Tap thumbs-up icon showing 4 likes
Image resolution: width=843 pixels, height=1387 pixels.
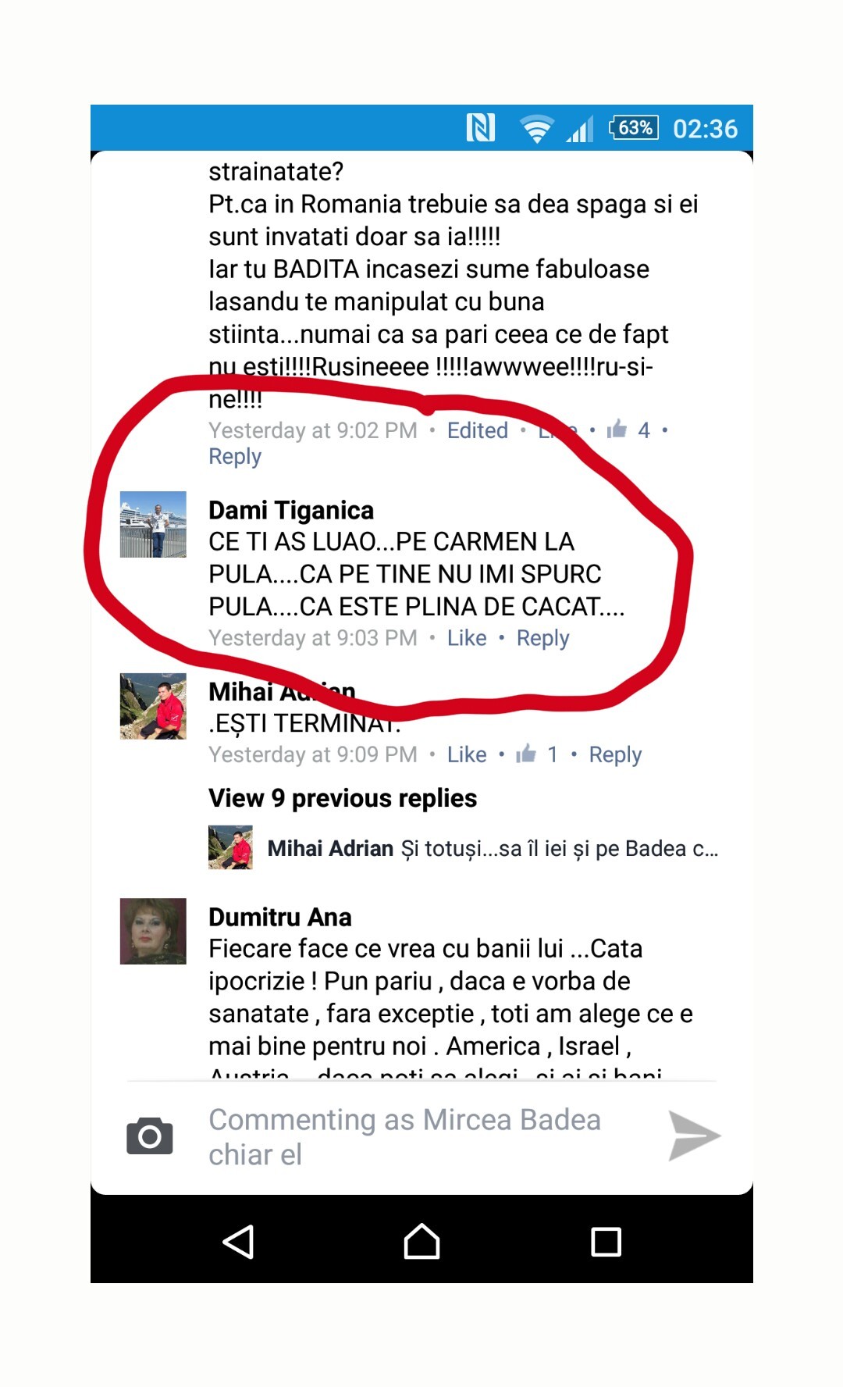click(617, 429)
